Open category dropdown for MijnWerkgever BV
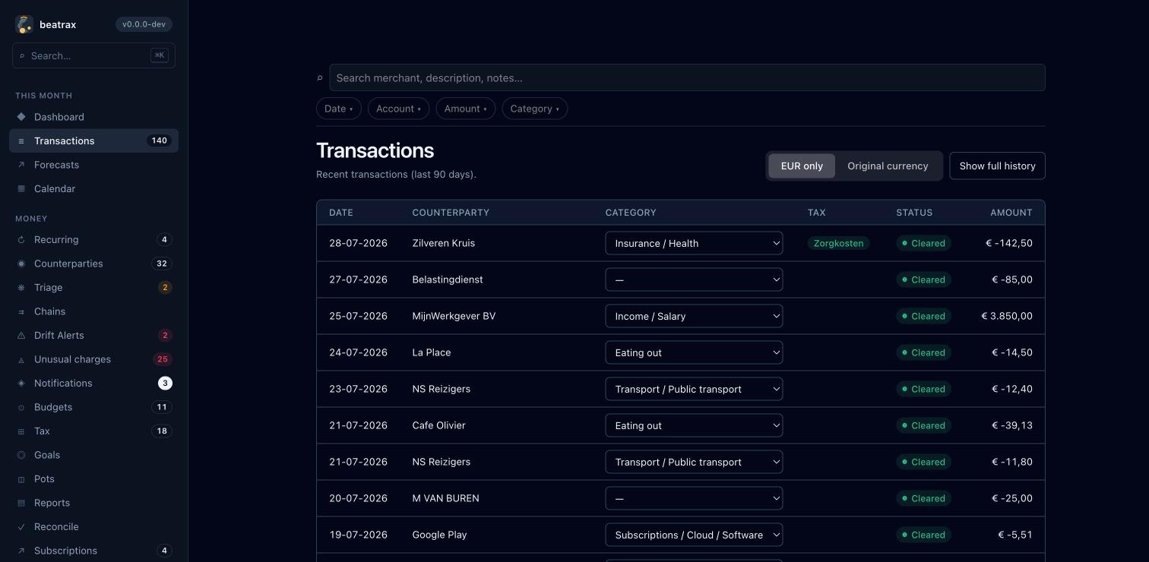The image size is (1149, 562). tap(694, 316)
